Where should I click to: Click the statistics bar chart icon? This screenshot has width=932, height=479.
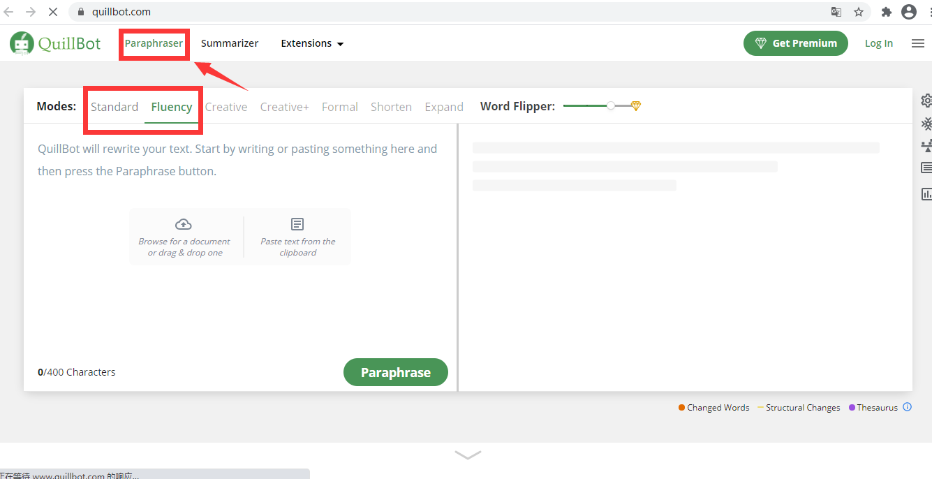pyautogui.click(x=926, y=194)
